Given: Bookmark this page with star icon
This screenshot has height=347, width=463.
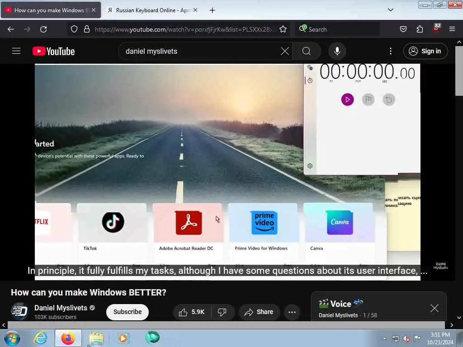Looking at the screenshot, I should tap(283, 29).
